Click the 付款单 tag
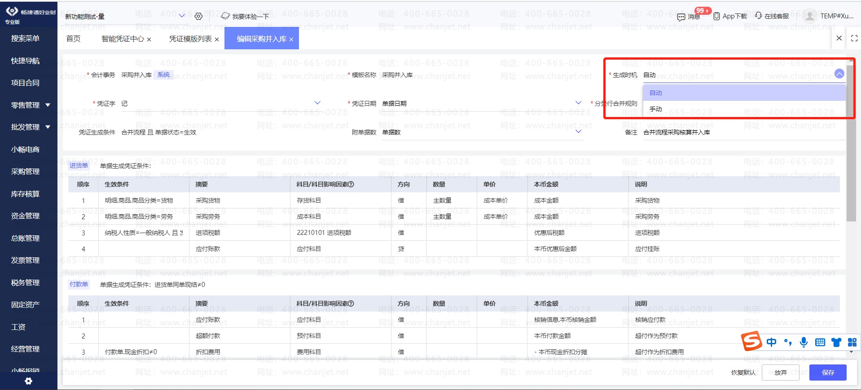Screen dimensions: 861x390 pos(79,284)
